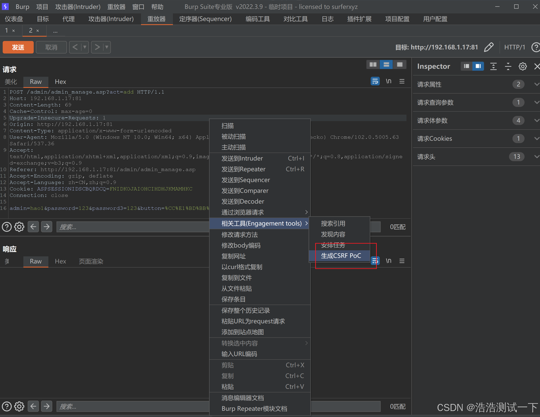Select 以curl格式复制 menu item
This screenshot has height=417, width=540.
(x=260, y=267)
